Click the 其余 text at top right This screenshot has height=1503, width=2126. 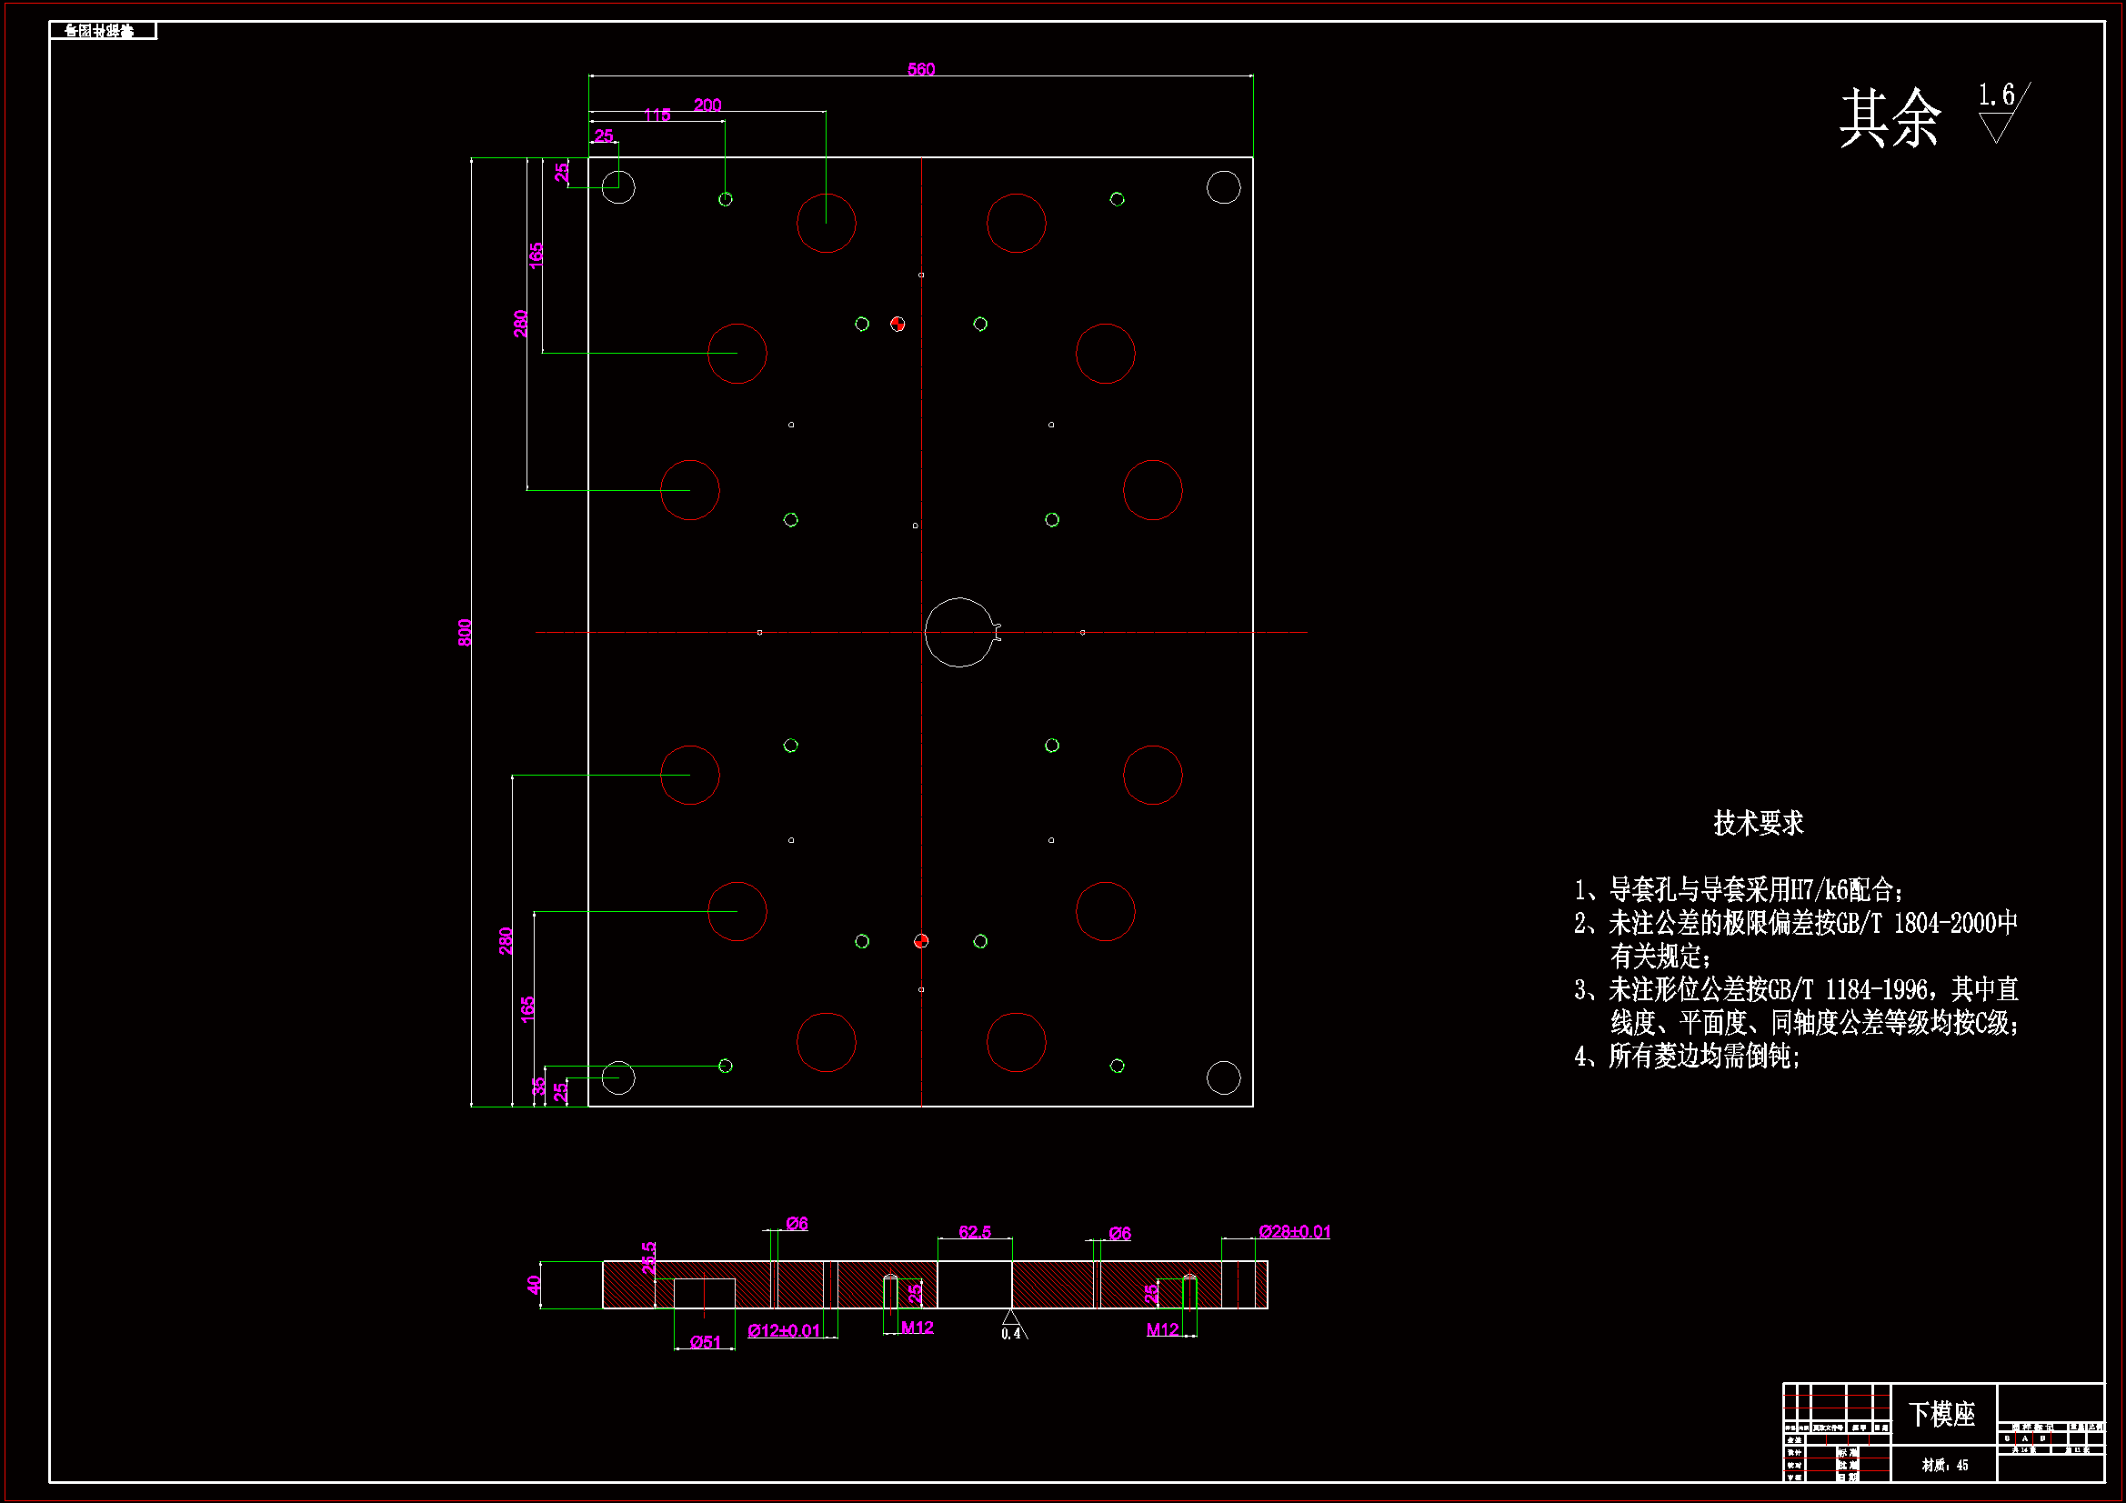(1889, 118)
